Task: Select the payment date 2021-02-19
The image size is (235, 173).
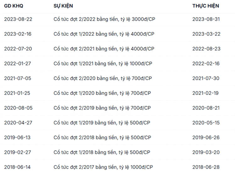Action: coord(205,93)
